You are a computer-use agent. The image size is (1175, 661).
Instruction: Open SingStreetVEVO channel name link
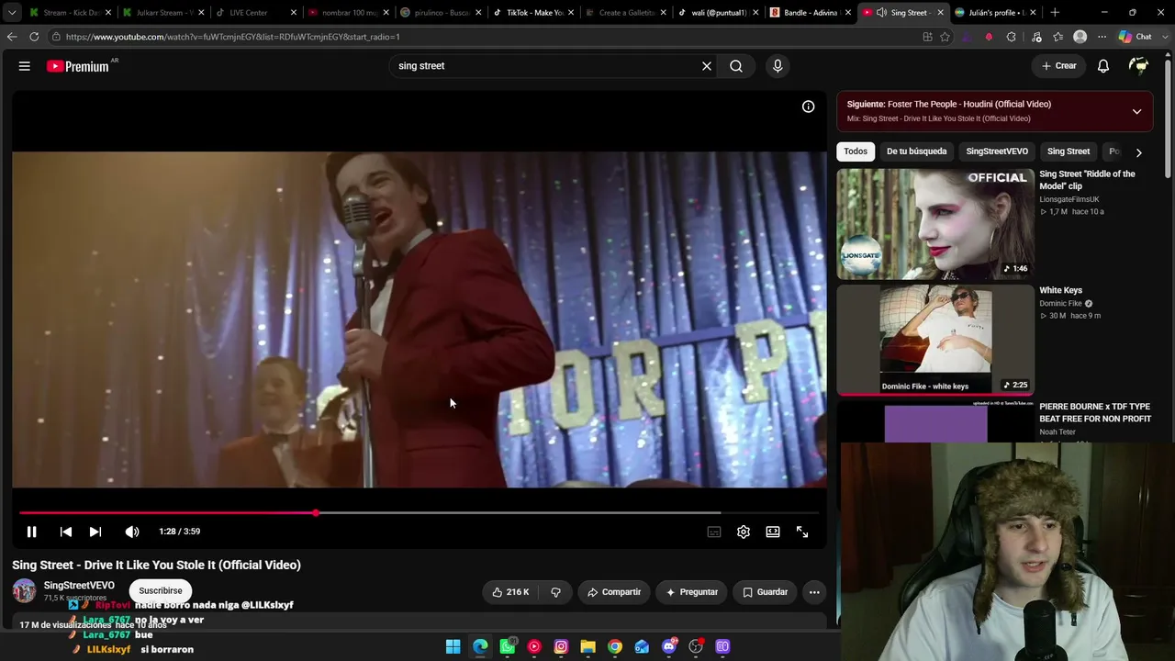(x=79, y=585)
